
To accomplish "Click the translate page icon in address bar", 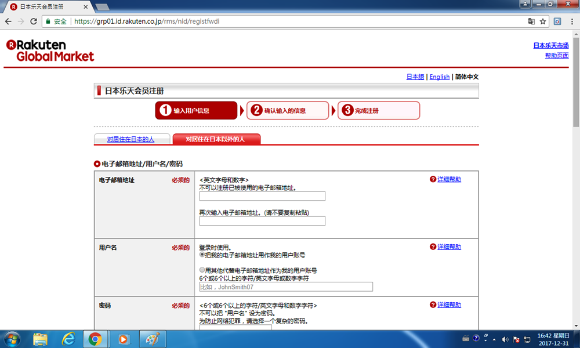I will click(x=531, y=21).
